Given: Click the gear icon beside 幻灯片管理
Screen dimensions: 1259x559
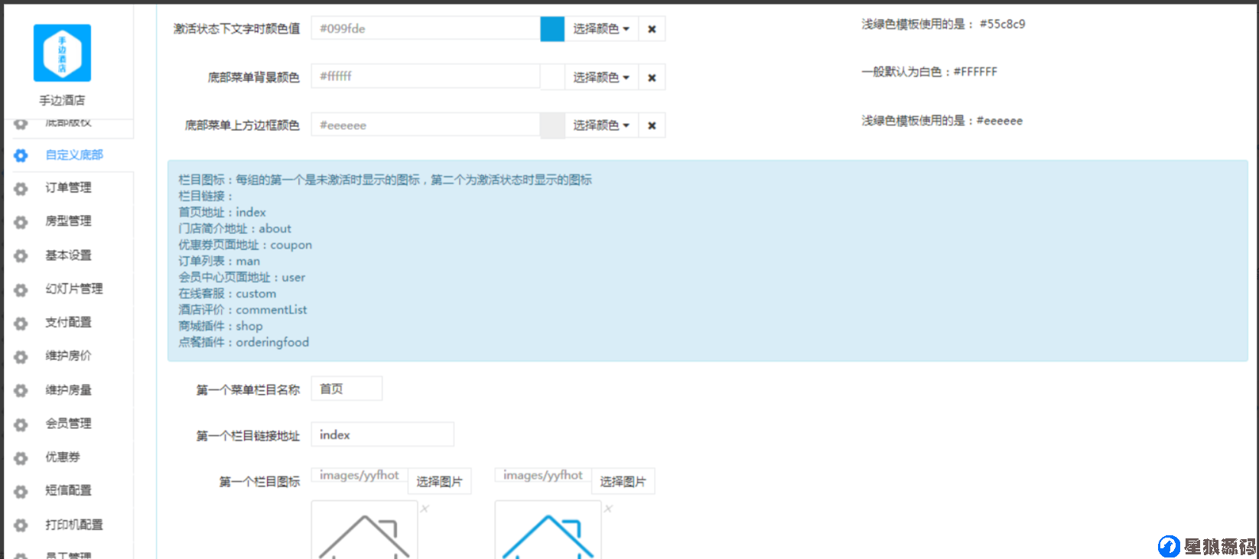Looking at the screenshot, I should tap(21, 289).
